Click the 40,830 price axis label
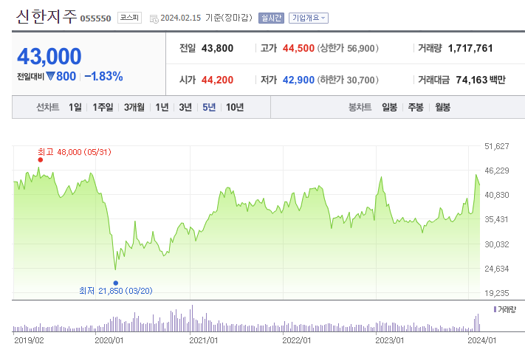The height and width of the screenshot is (358, 525). pyautogui.click(x=497, y=195)
